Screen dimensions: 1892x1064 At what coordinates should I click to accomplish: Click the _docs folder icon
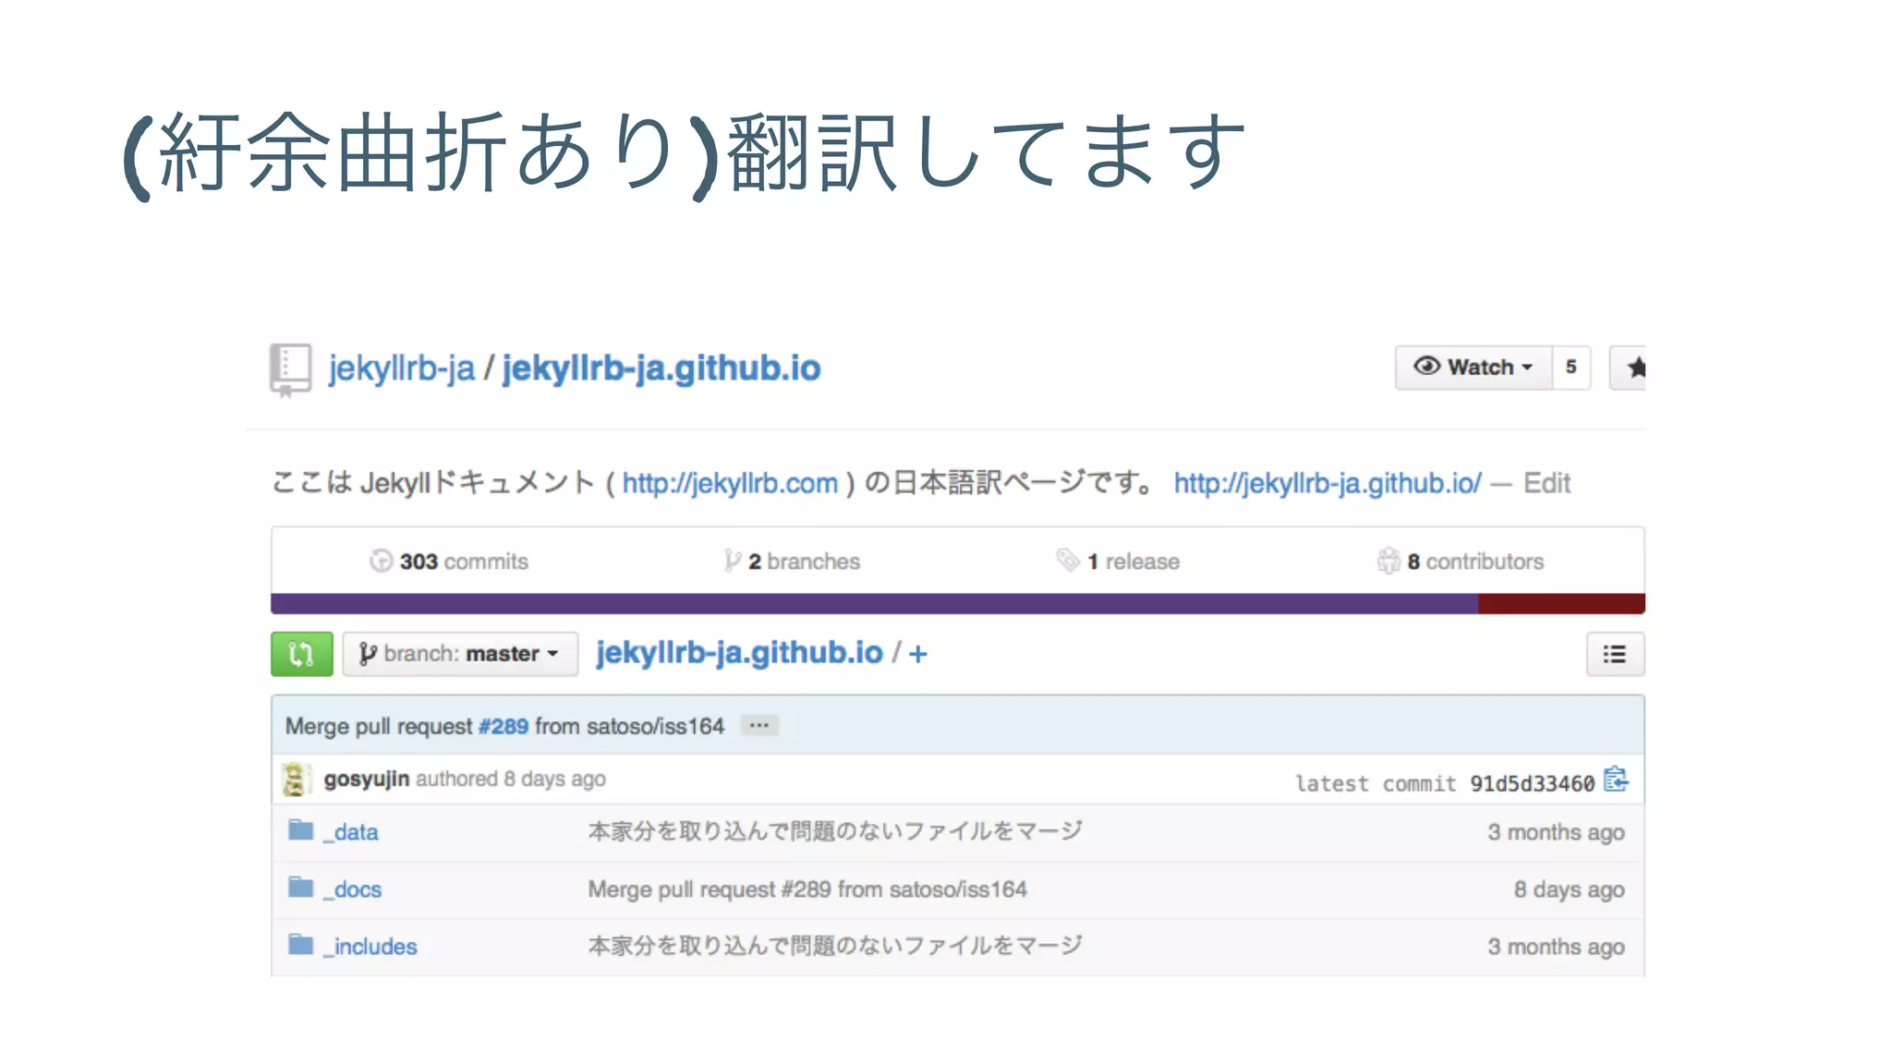point(301,888)
